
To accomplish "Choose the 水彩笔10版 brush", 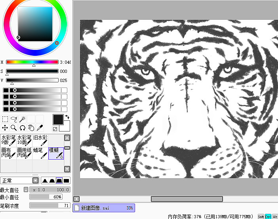I will [24, 141].
